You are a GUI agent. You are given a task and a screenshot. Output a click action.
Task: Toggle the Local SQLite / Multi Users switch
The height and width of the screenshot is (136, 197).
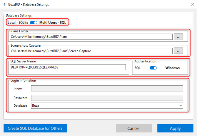(x=34, y=23)
